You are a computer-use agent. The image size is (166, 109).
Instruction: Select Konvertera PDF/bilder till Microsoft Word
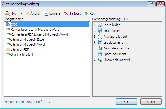click(x=39, y=34)
